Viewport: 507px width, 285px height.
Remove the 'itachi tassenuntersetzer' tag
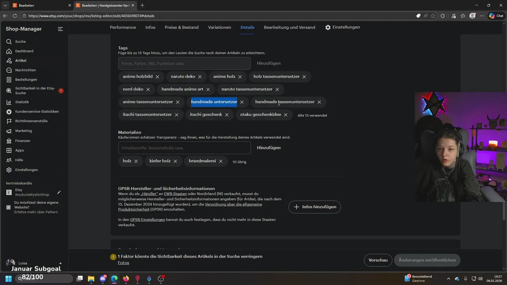point(177,115)
